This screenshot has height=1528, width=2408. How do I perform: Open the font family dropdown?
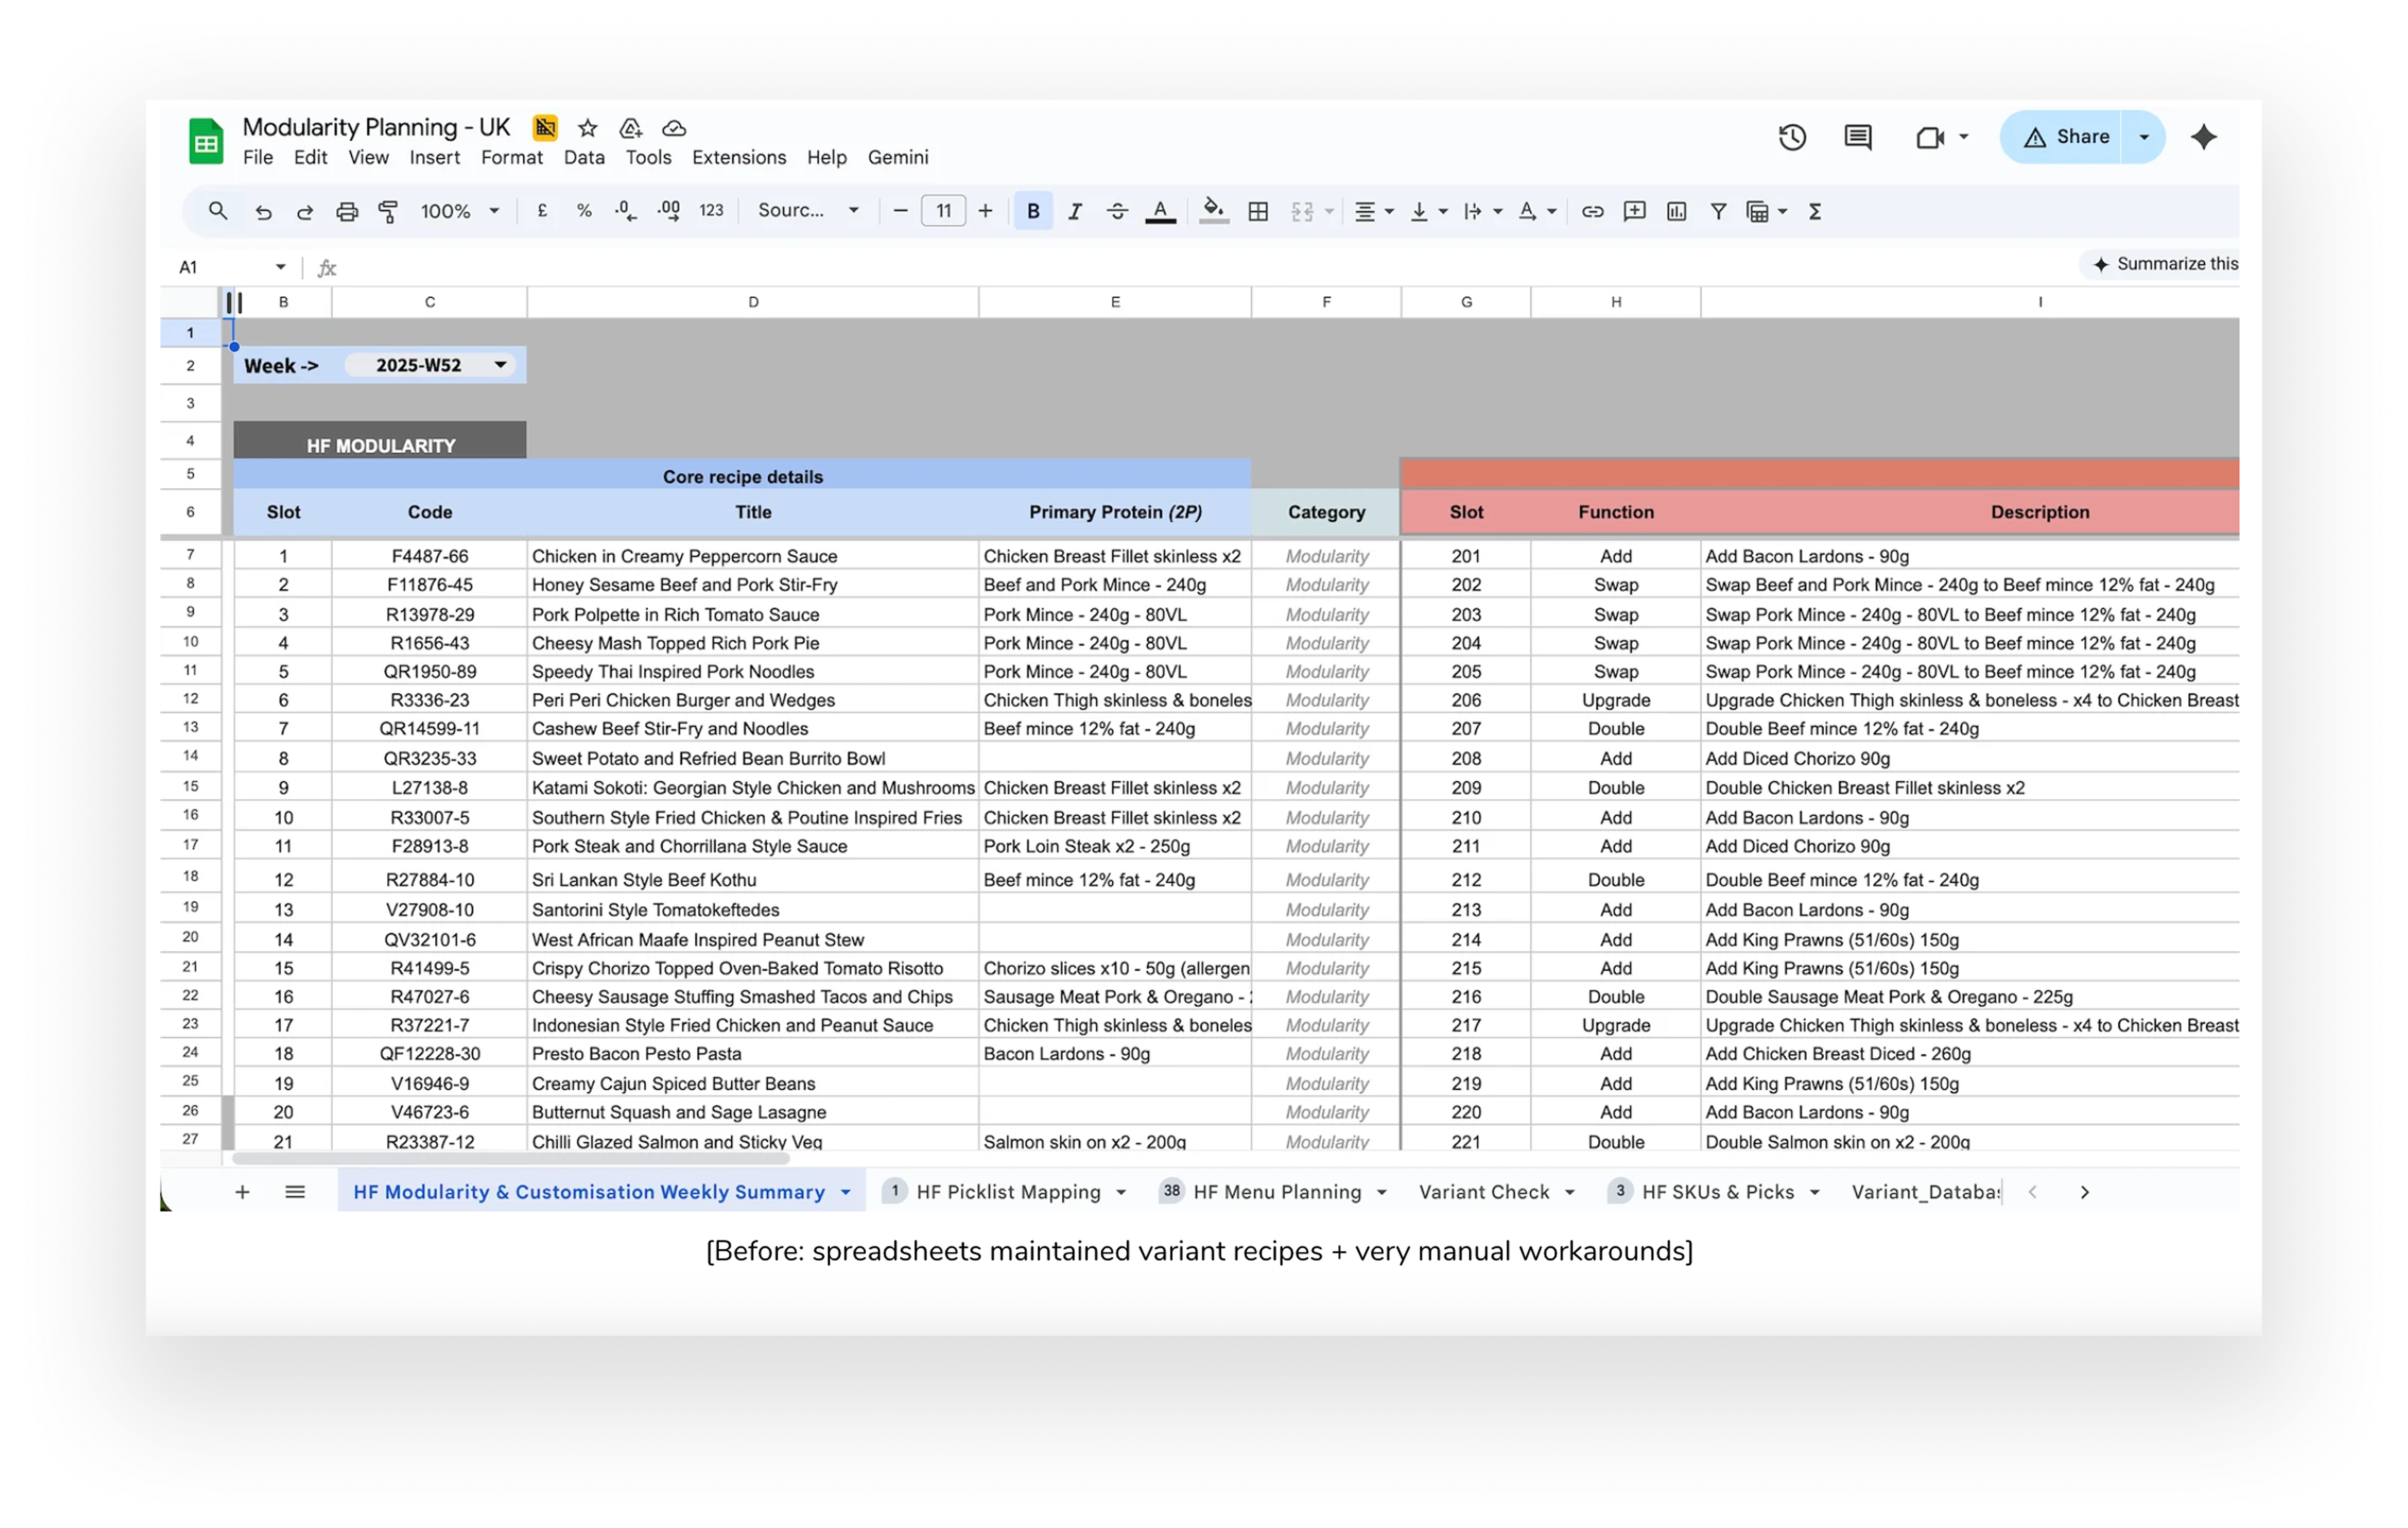point(807,211)
